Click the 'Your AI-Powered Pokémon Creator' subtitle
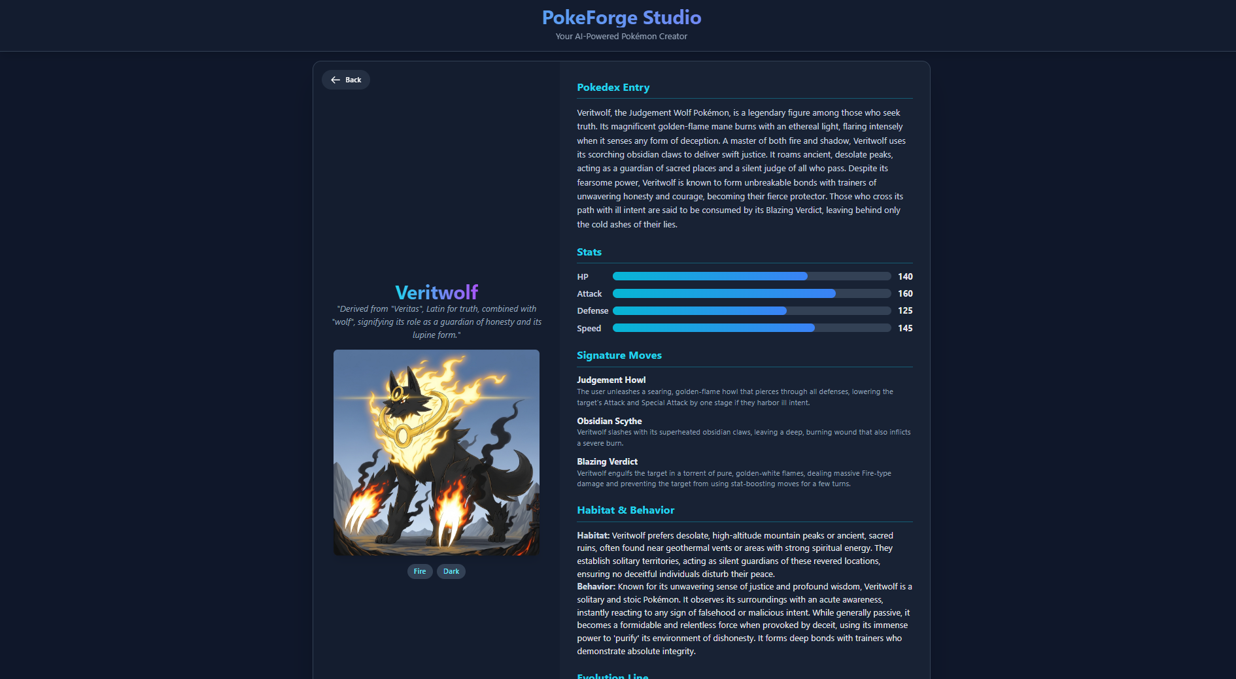The width and height of the screenshot is (1236, 679). (x=621, y=37)
